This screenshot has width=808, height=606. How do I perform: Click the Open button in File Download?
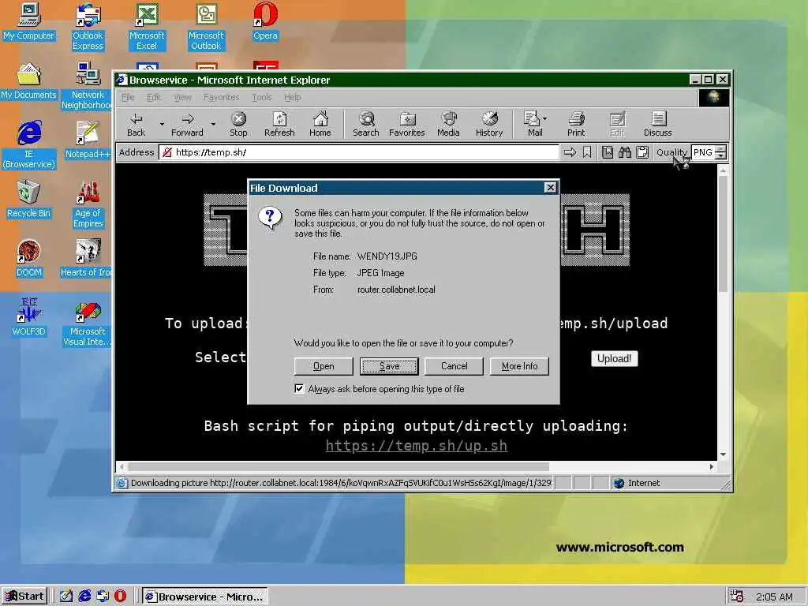click(x=324, y=366)
